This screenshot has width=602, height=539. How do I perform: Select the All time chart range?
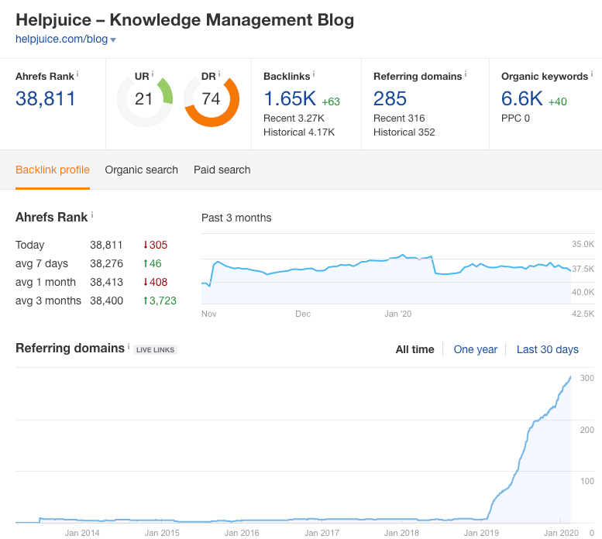415,349
